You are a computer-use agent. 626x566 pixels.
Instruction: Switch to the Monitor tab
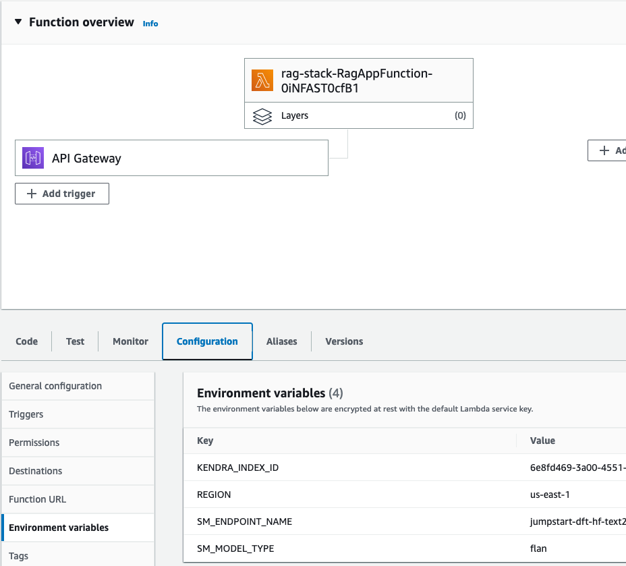(x=130, y=341)
